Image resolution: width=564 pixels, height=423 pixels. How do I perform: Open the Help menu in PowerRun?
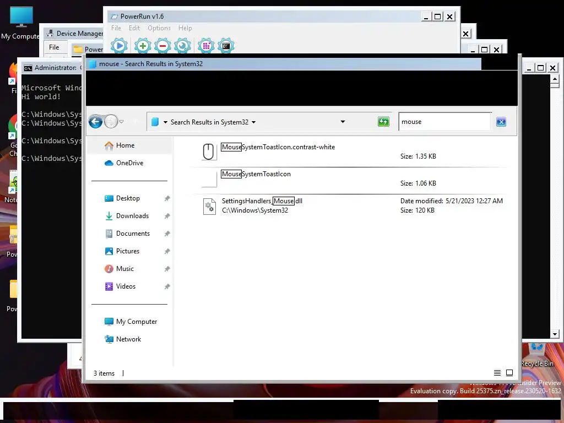(x=185, y=28)
